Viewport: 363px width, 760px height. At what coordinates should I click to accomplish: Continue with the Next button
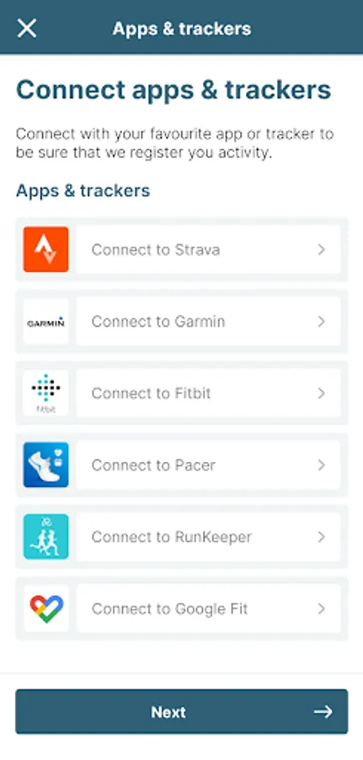point(182,712)
